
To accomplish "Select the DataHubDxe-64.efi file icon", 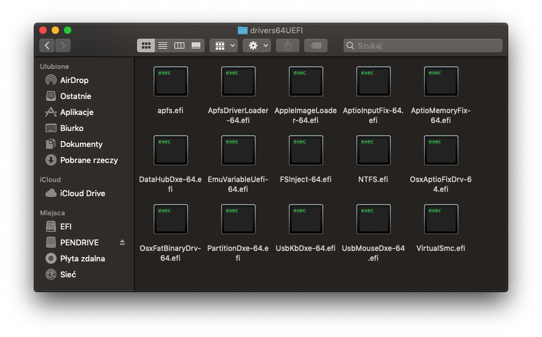I will (171, 151).
